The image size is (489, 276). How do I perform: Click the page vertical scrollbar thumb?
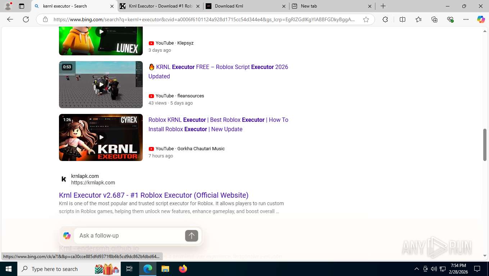point(485,144)
